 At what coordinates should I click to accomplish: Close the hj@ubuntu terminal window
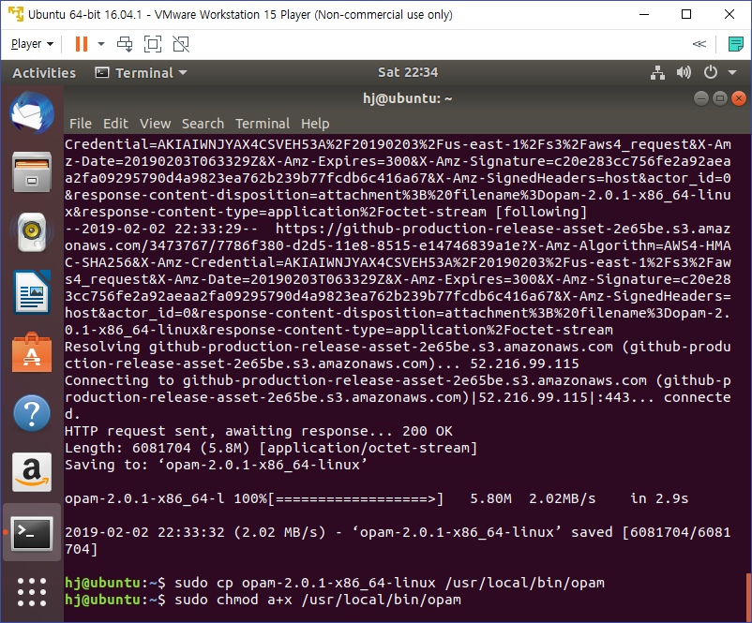pyautogui.click(x=739, y=98)
